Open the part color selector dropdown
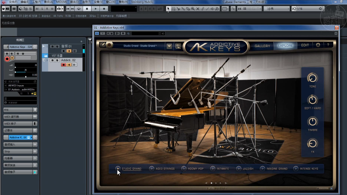This screenshot has width=347, height=195. [226, 9]
